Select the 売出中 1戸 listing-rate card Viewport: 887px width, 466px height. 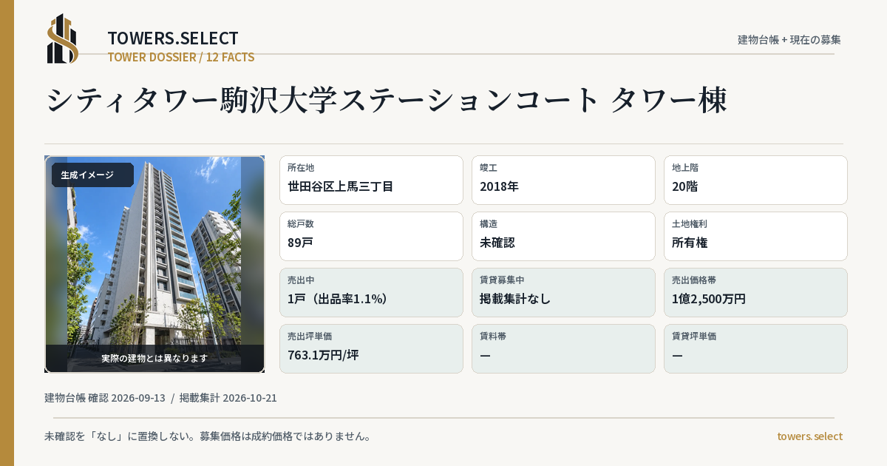[x=371, y=292]
